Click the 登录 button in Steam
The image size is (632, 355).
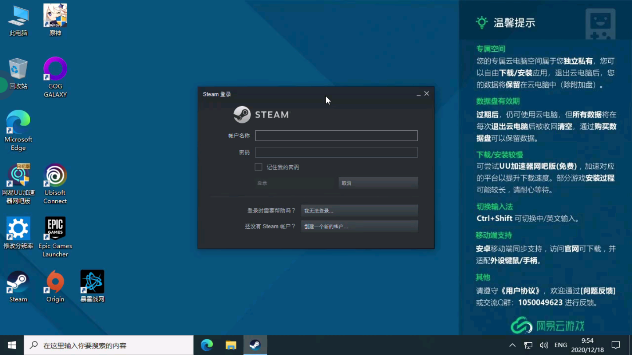(x=294, y=183)
